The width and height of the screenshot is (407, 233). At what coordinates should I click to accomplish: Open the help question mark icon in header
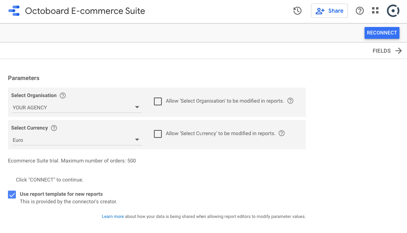(x=360, y=11)
